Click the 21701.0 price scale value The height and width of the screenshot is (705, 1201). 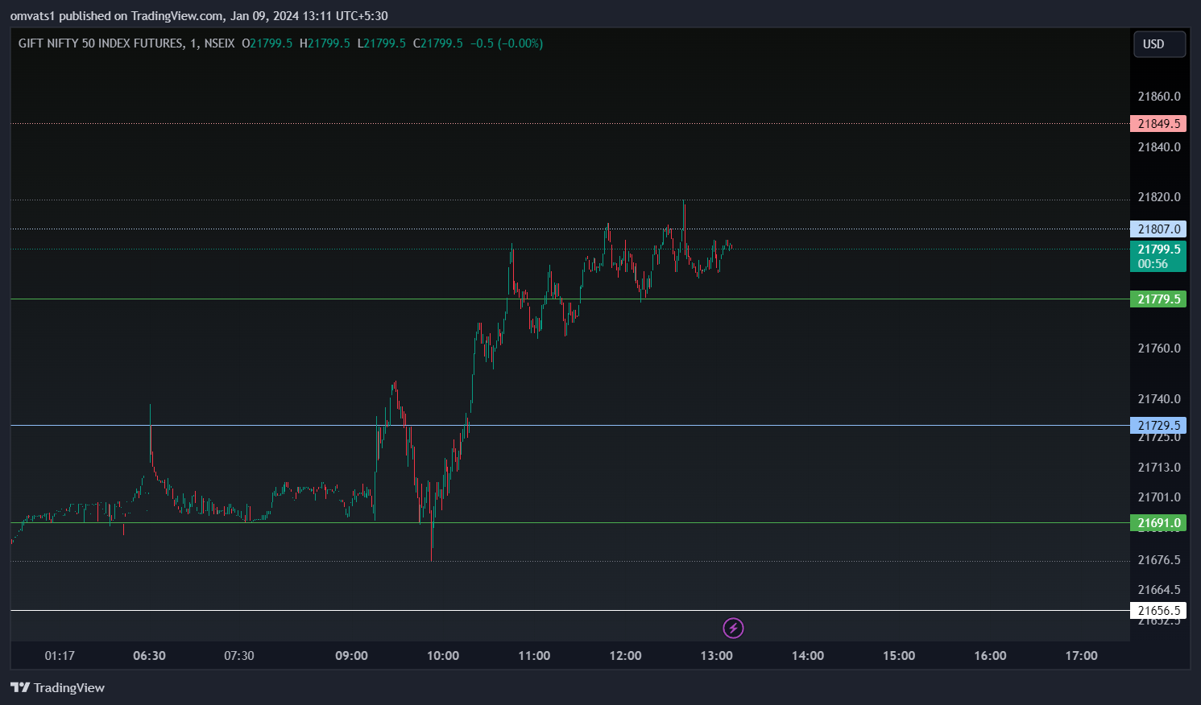tap(1159, 497)
